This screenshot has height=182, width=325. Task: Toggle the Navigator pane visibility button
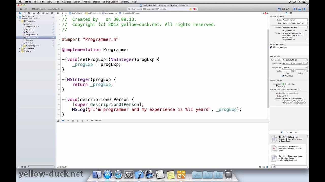[x=295, y=9]
